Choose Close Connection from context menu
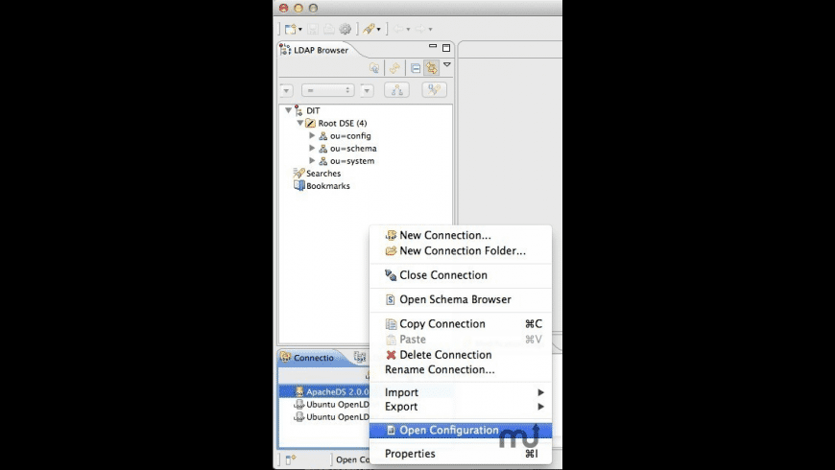The image size is (835, 470). pyautogui.click(x=460, y=275)
